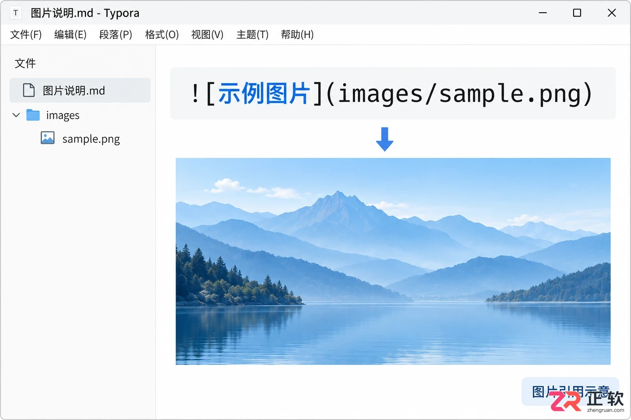Open sample.png file name in sidebar
Image resolution: width=631 pixels, height=420 pixels.
pyautogui.click(x=91, y=139)
